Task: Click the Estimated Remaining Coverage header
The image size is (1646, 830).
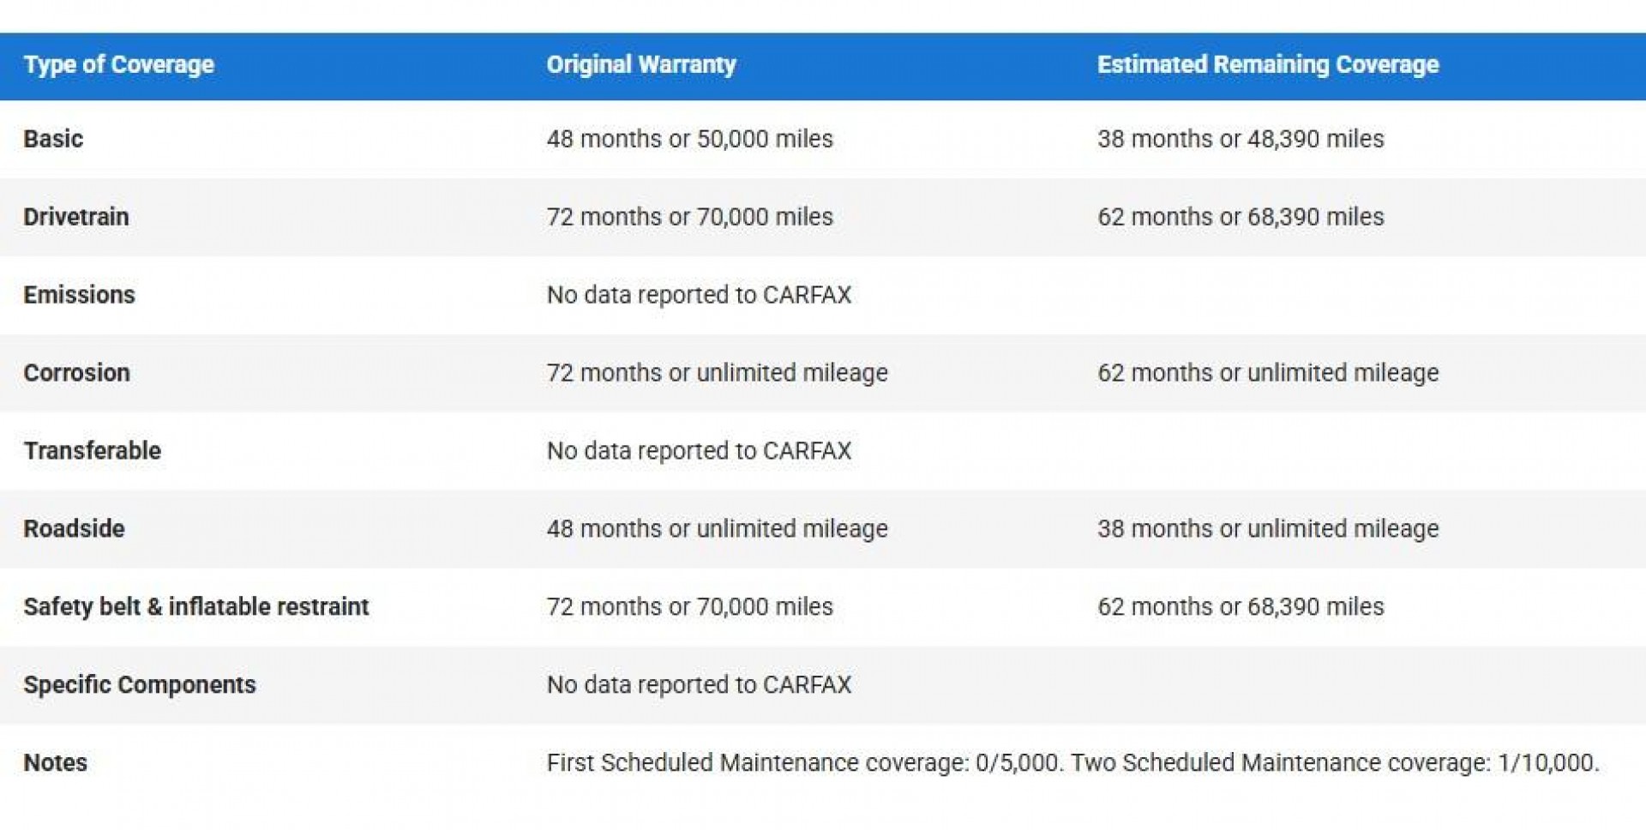Action: [x=1267, y=64]
